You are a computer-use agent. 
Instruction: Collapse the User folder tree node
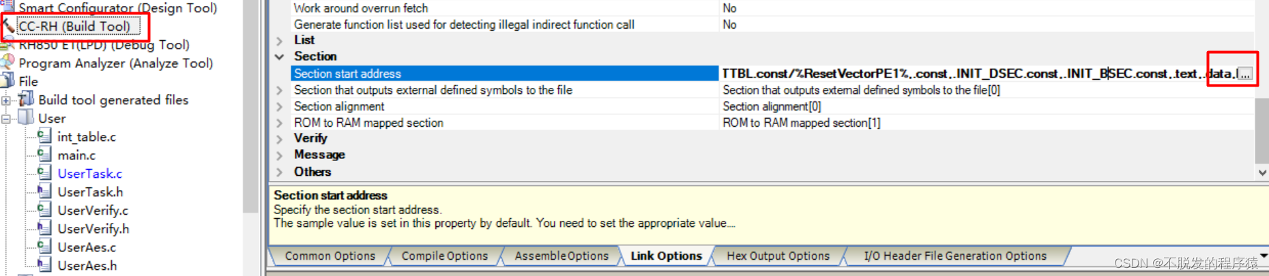pyautogui.click(x=6, y=119)
